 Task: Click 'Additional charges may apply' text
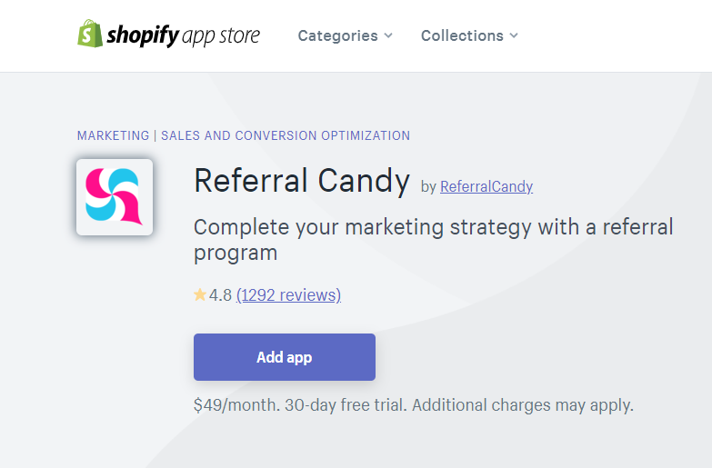(523, 405)
